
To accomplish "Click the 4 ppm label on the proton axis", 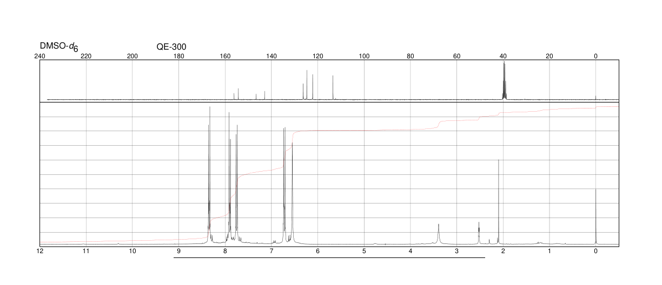I will pos(411,252).
